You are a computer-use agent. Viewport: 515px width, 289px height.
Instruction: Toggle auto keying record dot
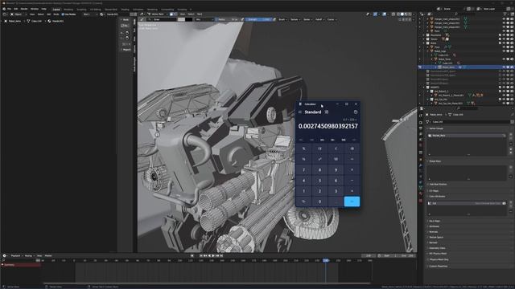point(192,256)
